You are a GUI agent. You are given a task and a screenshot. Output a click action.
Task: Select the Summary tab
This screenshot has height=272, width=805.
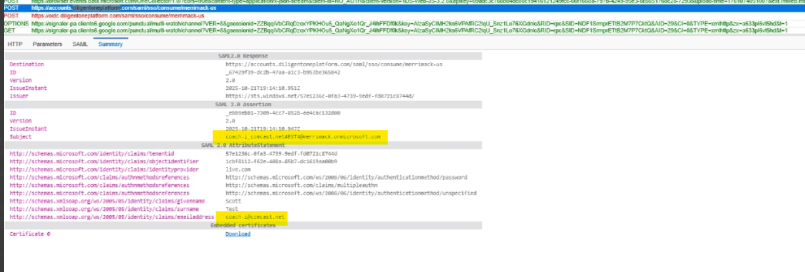point(110,44)
